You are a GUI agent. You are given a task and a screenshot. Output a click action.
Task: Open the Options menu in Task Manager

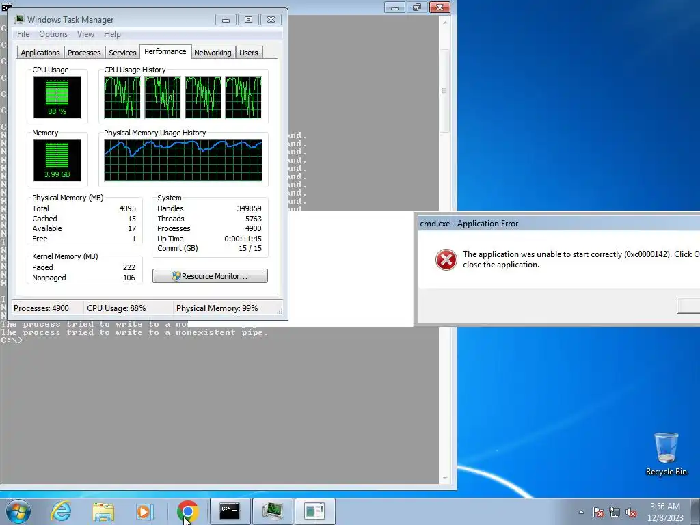pyautogui.click(x=53, y=34)
